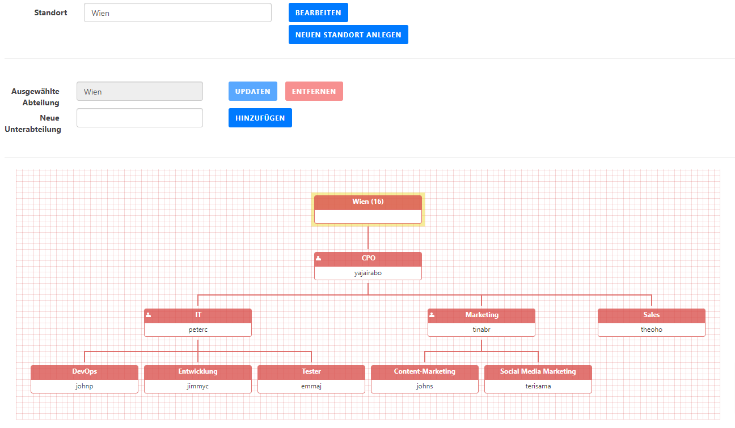Click Neuen Standort anlegen button

(x=348, y=35)
